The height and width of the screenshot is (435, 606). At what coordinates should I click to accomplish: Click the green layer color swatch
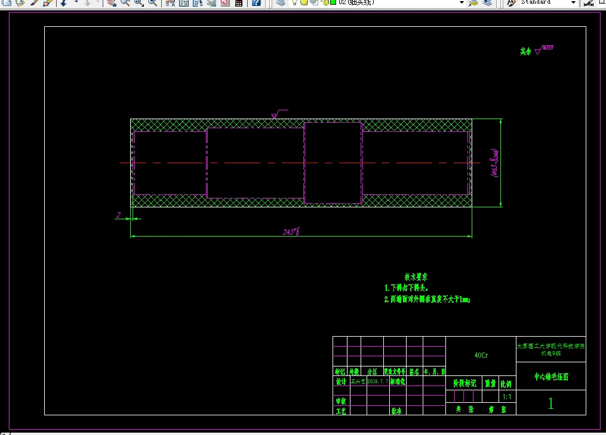point(333,2)
